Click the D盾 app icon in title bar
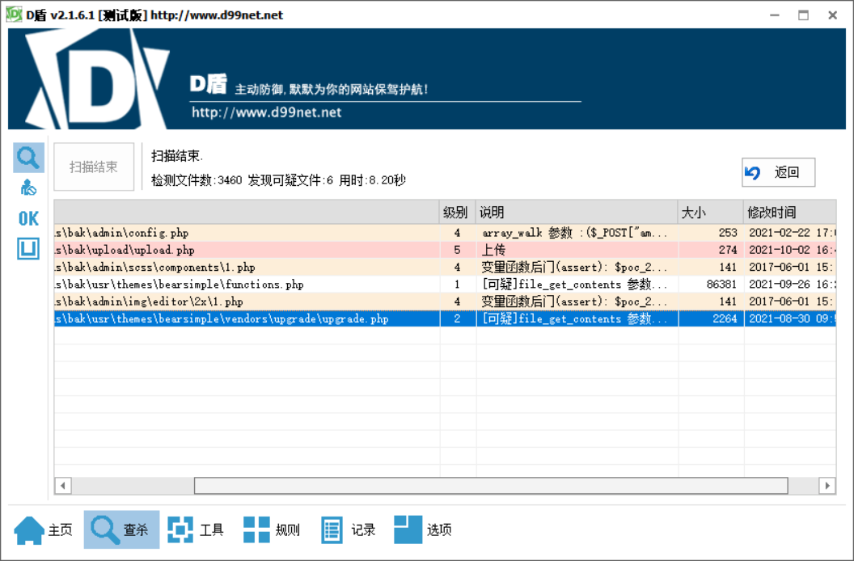This screenshot has width=854, height=561. [14, 15]
